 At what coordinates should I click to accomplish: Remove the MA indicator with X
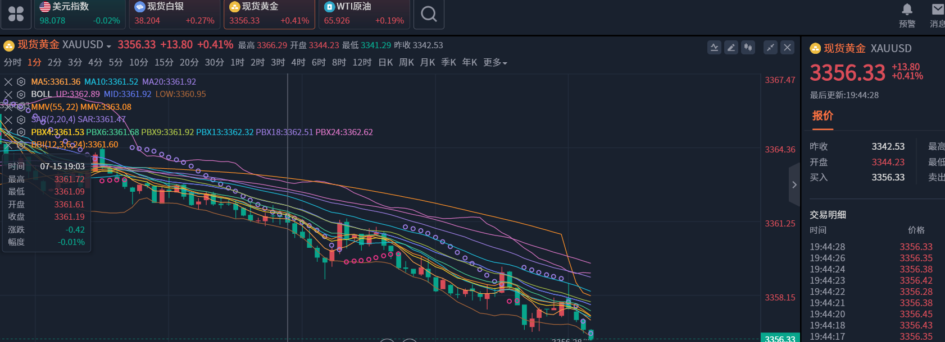[x=8, y=82]
